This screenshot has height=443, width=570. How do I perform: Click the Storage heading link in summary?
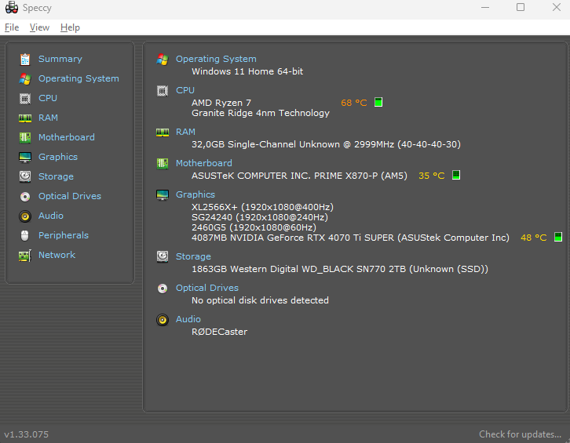[193, 256]
